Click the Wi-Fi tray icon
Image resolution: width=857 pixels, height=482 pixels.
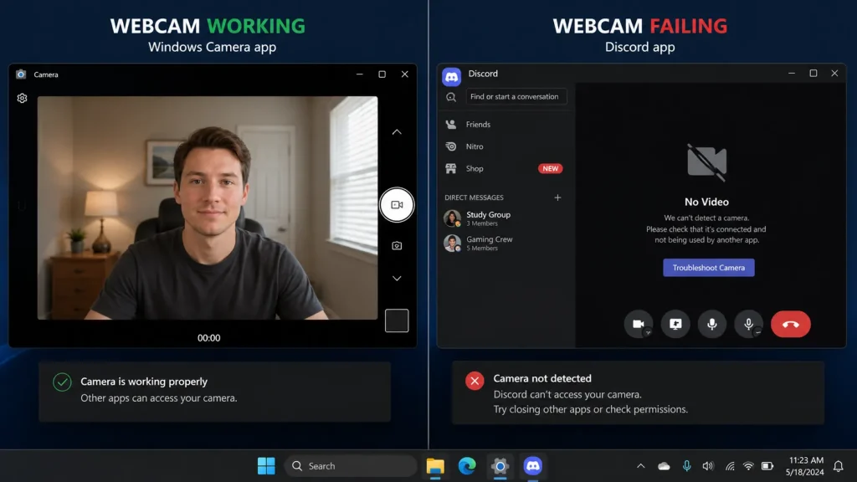tap(748, 466)
